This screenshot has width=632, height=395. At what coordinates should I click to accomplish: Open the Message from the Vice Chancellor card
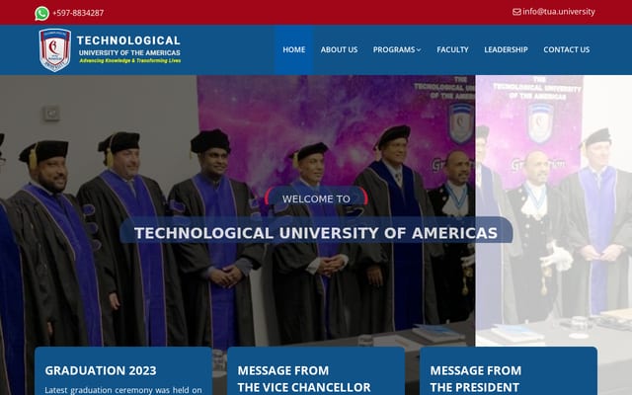click(x=316, y=371)
